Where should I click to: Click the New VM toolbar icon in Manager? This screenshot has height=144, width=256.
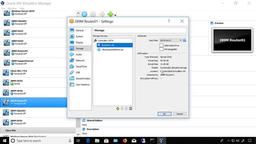tap(84, 14)
